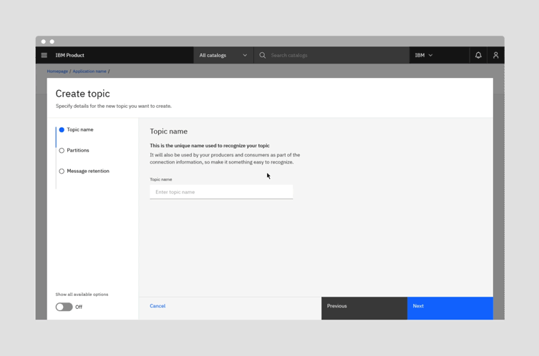Go to Homepage breadcrumb link
The image size is (539, 356).
pos(57,71)
